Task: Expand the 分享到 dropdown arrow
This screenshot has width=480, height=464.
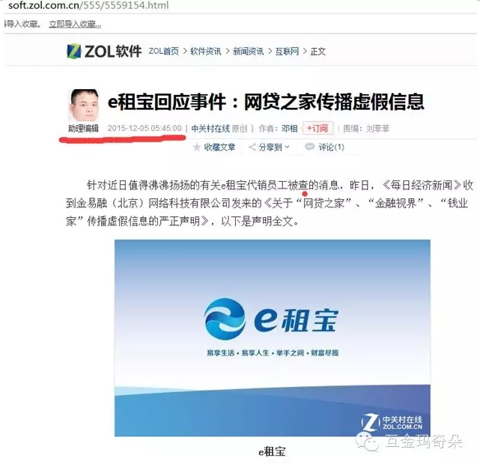Action: [x=287, y=147]
